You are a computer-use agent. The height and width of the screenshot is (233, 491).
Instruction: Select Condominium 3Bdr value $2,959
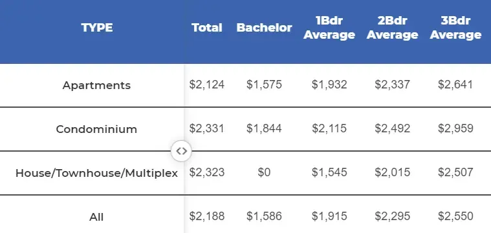pos(455,128)
